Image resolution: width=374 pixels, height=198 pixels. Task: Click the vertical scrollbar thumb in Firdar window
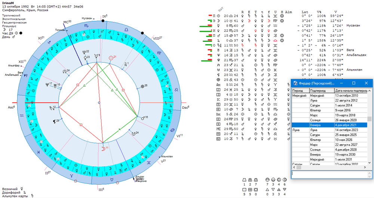point(370,119)
